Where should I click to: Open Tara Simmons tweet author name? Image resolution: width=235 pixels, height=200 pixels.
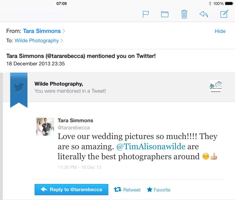coord(75,120)
